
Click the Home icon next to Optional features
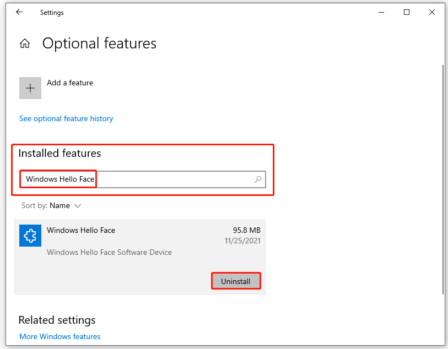click(24, 43)
